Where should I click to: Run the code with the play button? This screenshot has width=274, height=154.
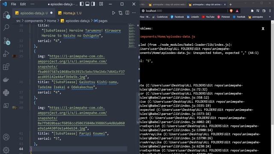113,13
